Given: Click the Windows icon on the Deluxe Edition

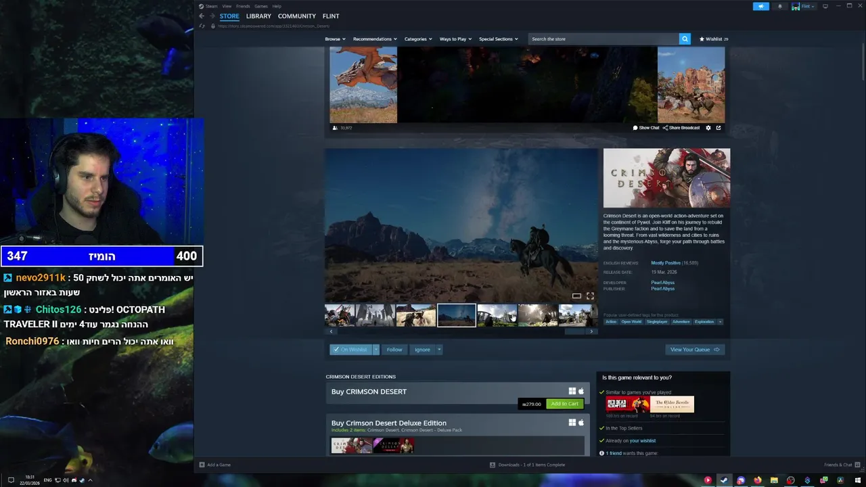Looking at the screenshot, I should [572, 423].
